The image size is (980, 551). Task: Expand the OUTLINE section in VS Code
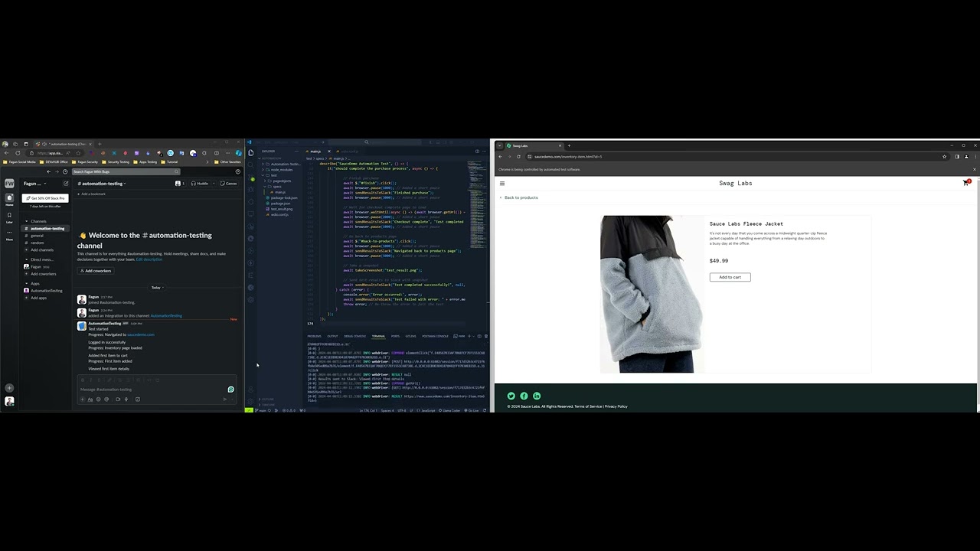[x=267, y=399]
